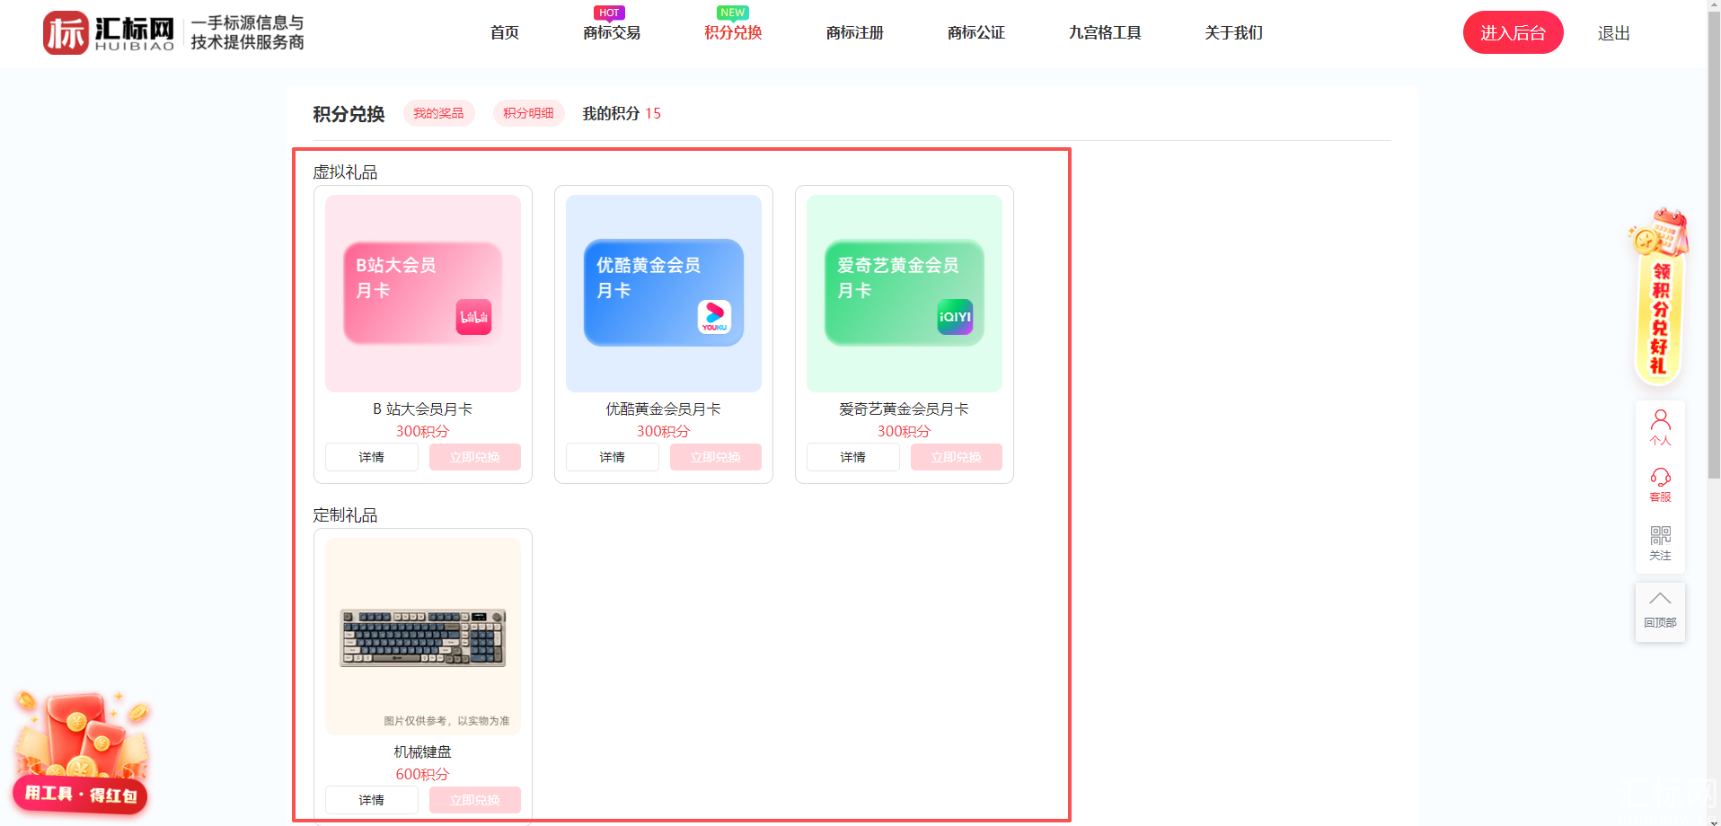Click the 300积分 price under B站大会员月卡
1721x826 pixels.
pos(422,431)
